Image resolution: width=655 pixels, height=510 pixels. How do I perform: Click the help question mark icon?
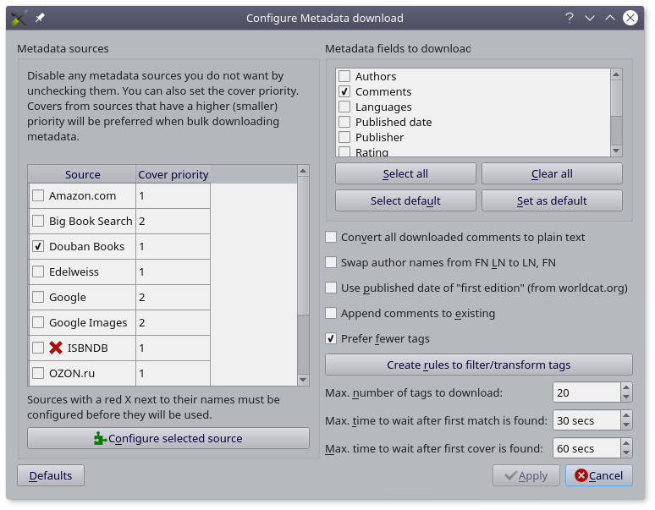point(570,18)
